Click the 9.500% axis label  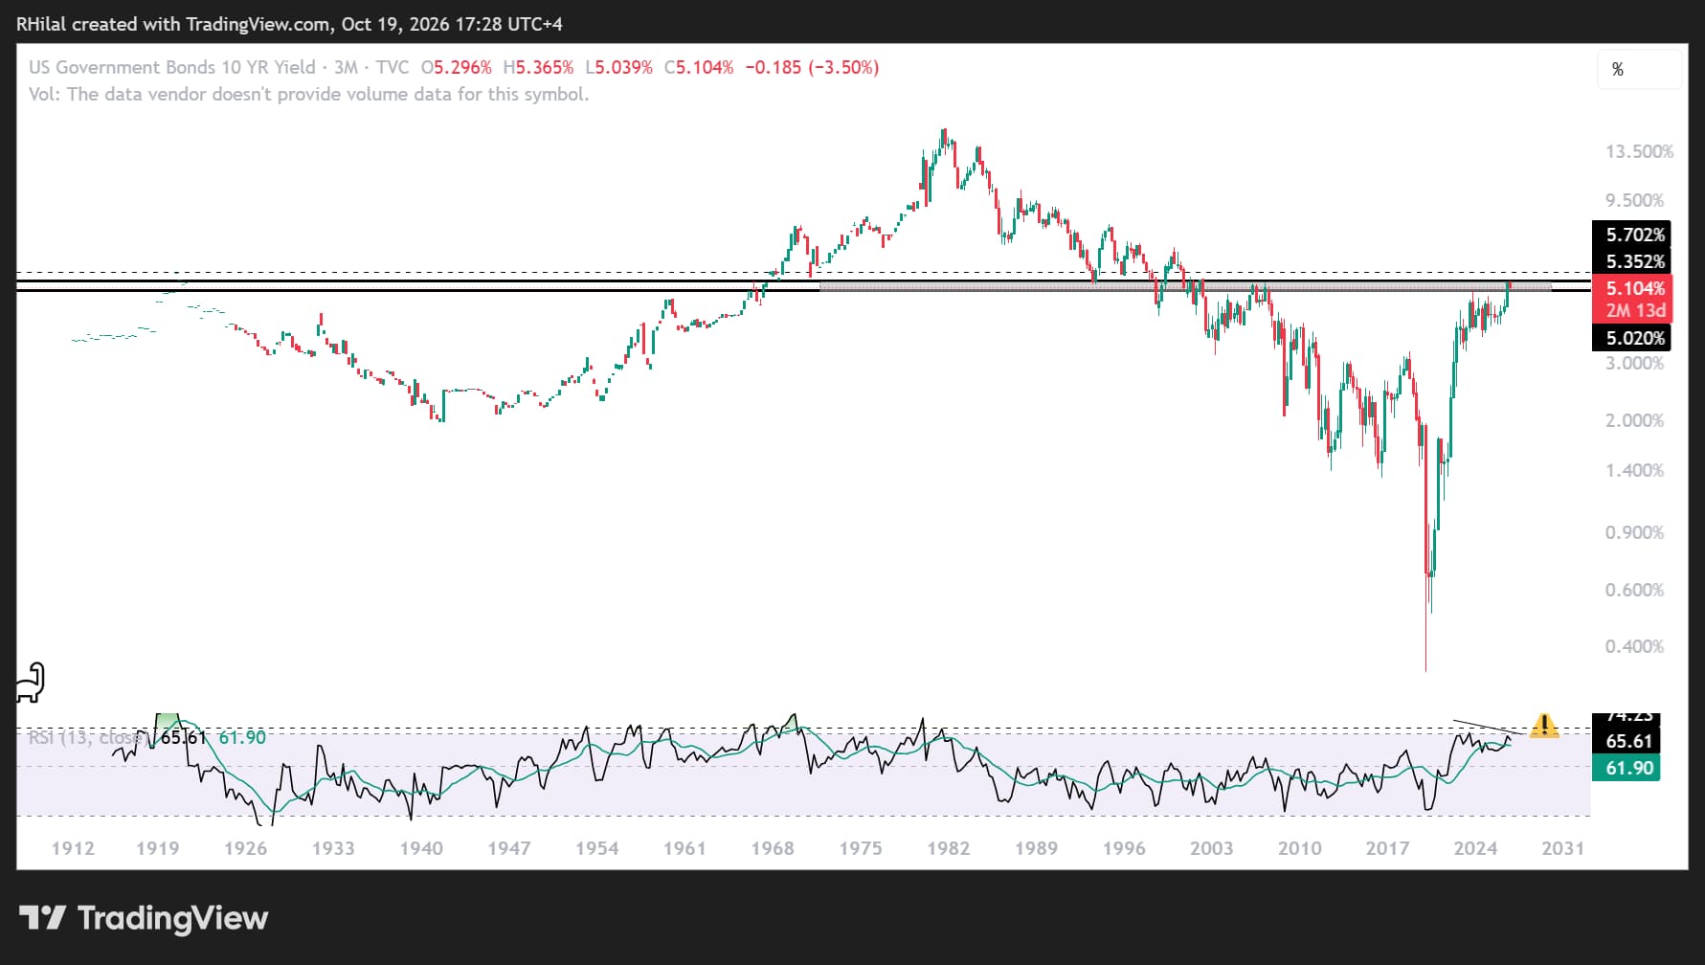click(1634, 200)
